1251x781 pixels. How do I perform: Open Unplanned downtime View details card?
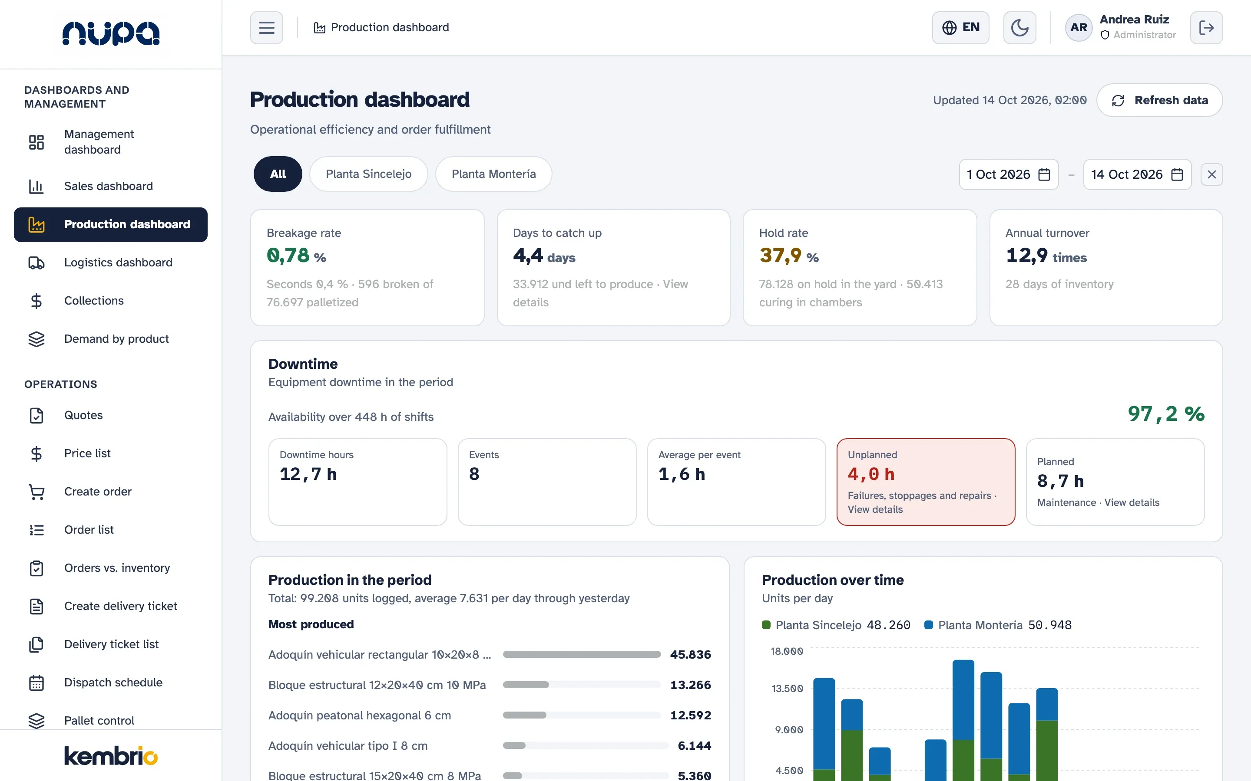click(x=926, y=482)
